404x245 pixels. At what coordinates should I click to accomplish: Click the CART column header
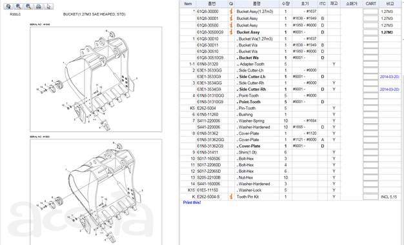[x=370, y=4]
